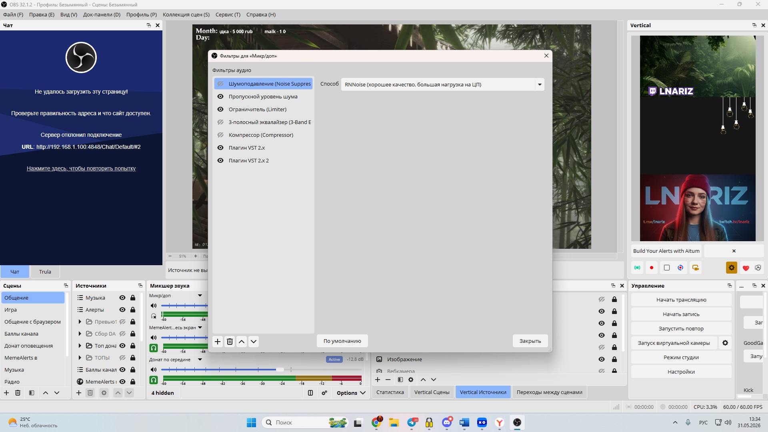Open virtual camera settings gear in Управление

tap(725, 343)
